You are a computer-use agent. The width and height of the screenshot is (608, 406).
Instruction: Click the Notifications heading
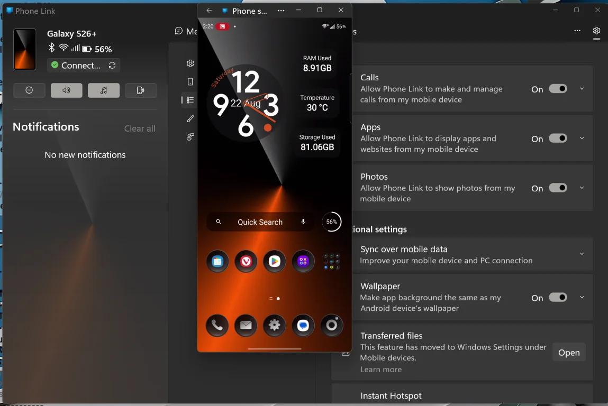pyautogui.click(x=46, y=127)
